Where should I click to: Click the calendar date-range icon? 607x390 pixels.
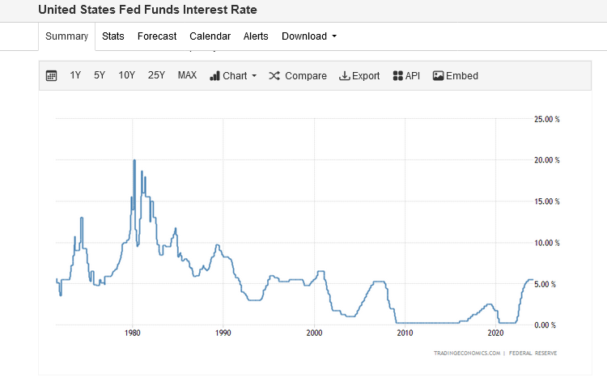[x=52, y=76]
